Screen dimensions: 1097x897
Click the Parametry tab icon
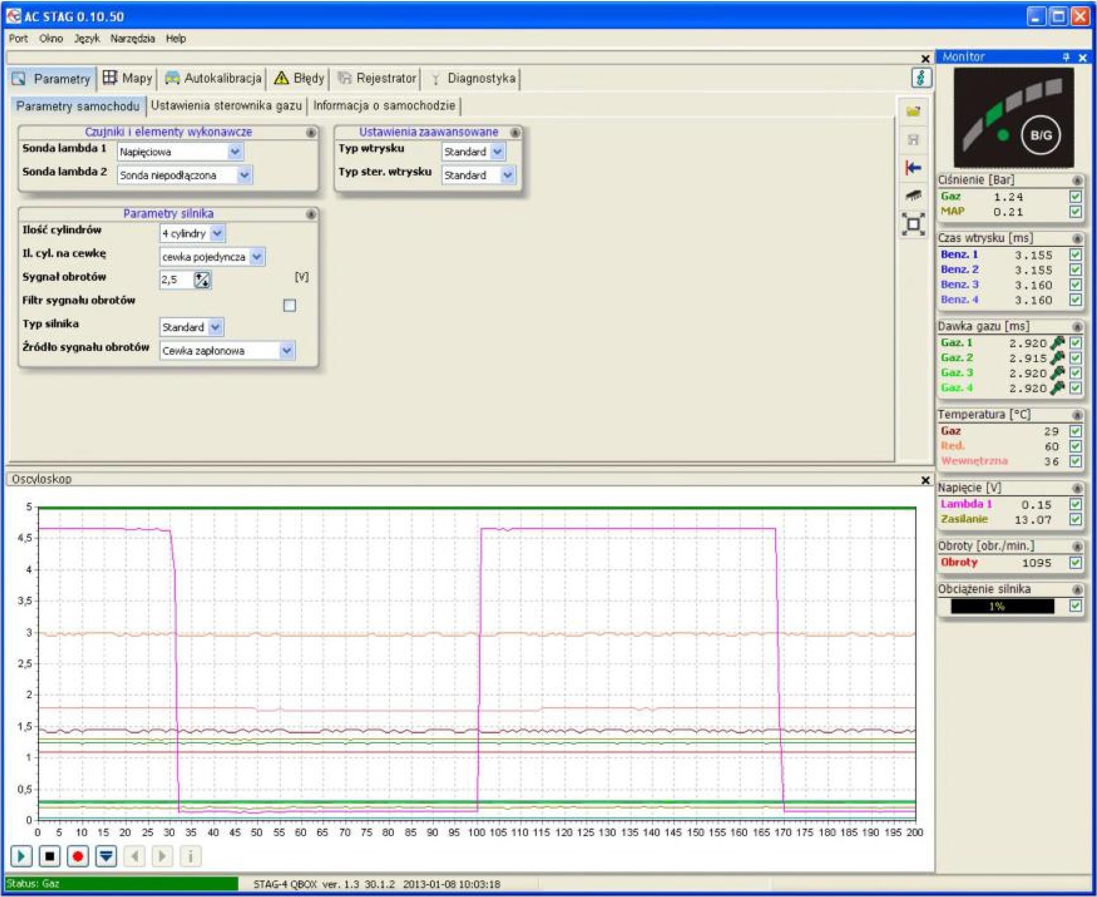[19, 78]
